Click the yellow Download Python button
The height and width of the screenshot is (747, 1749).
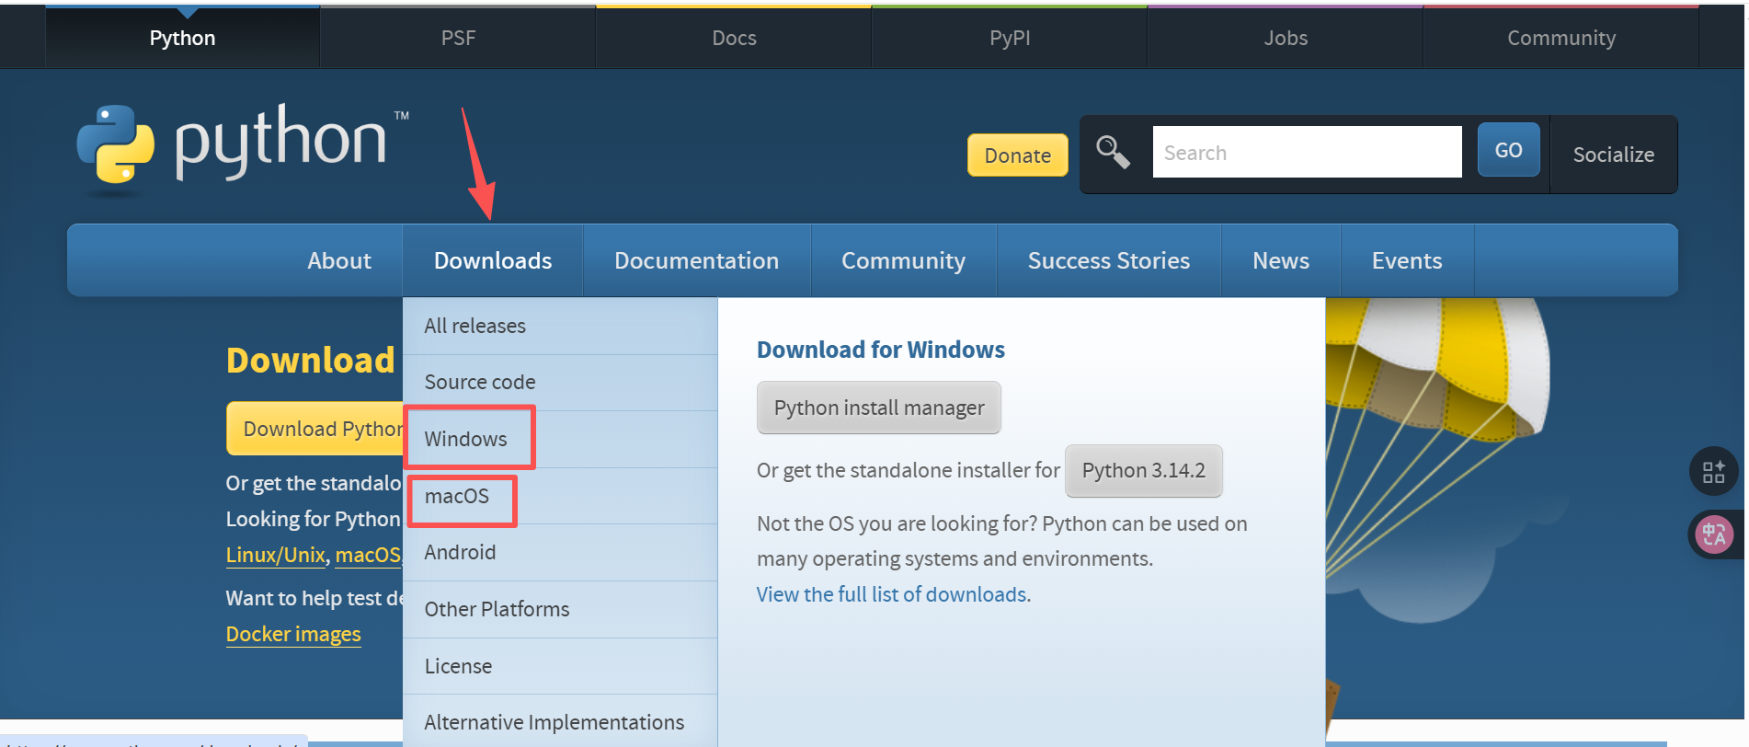coord(315,428)
